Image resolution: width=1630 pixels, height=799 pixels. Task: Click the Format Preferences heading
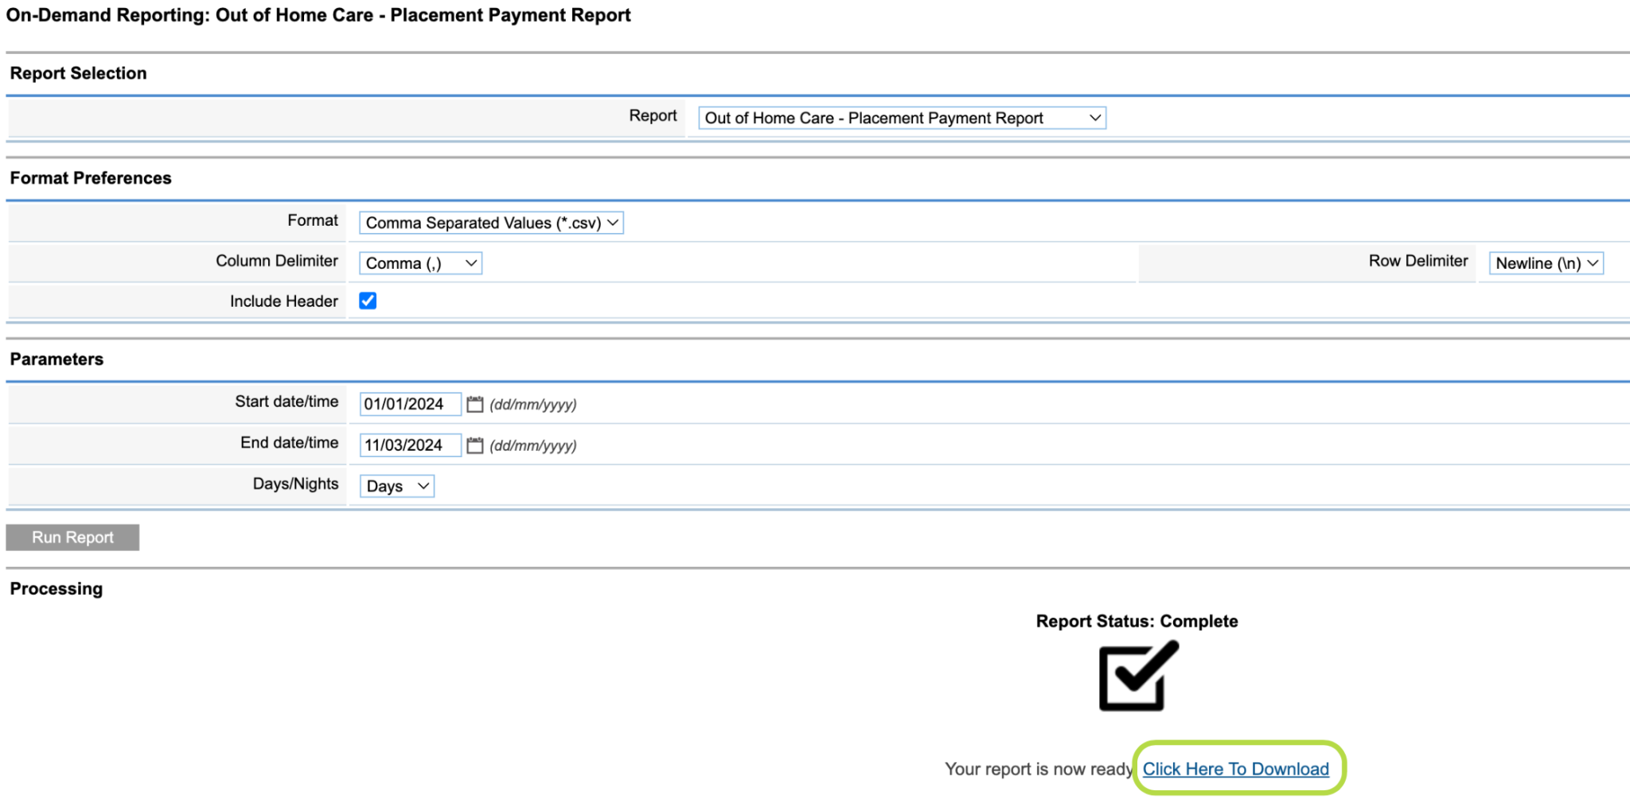(91, 178)
